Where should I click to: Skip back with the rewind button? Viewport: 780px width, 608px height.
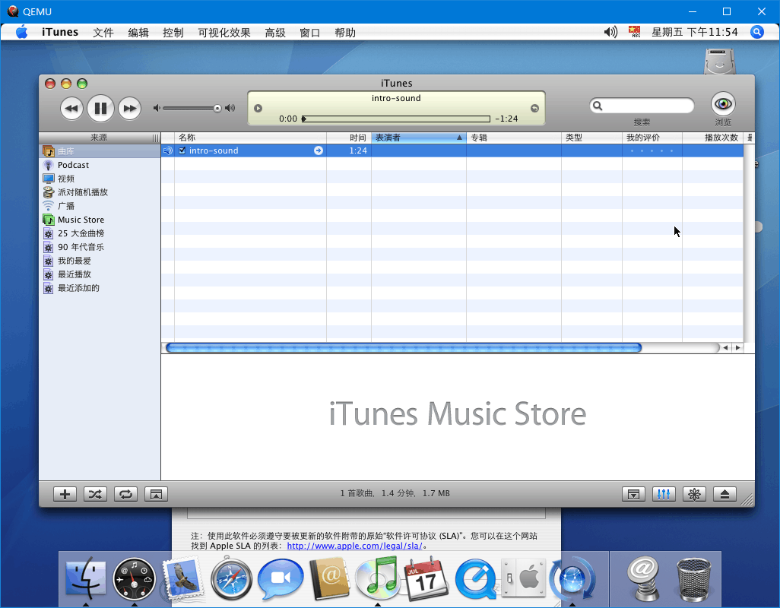[x=71, y=109]
